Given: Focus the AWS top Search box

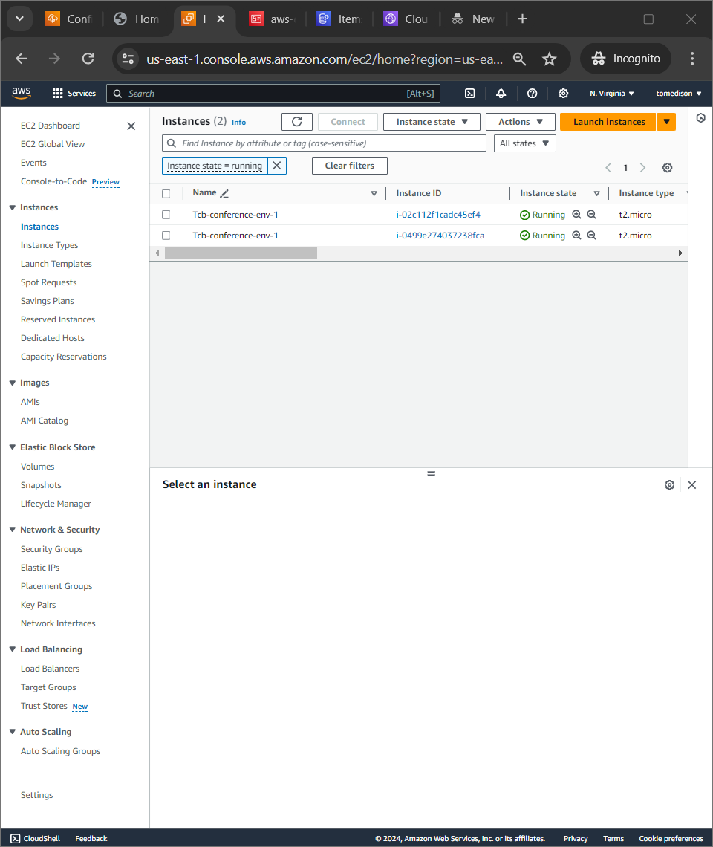Looking at the screenshot, I should click(273, 94).
